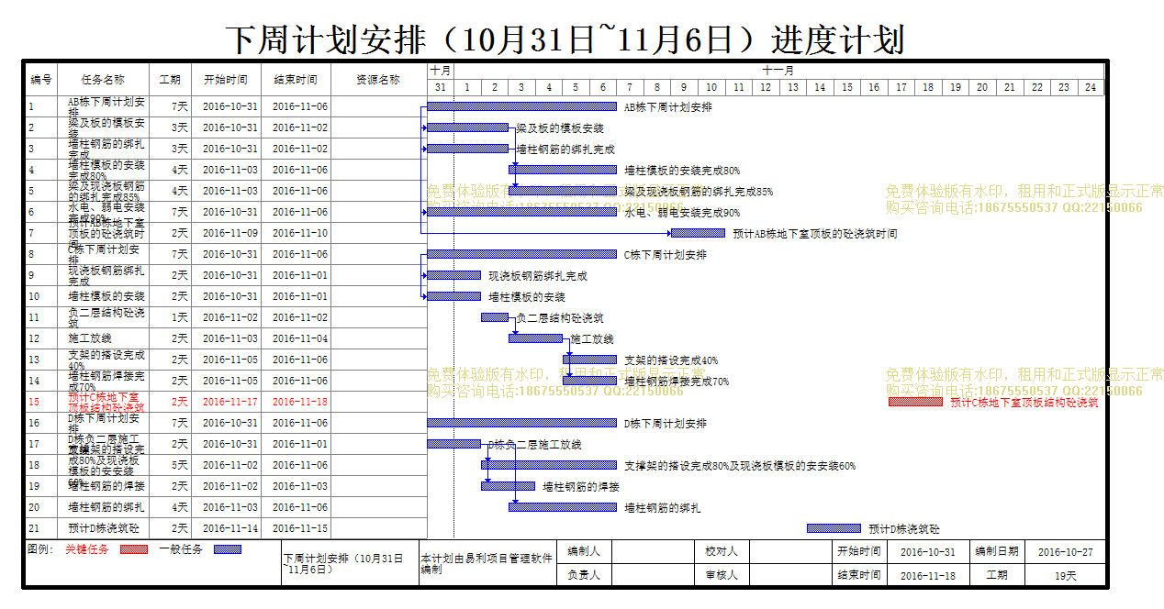Click end date 2016-11-04 in row 12
This screenshot has height=609, width=1164.
pyautogui.click(x=300, y=338)
